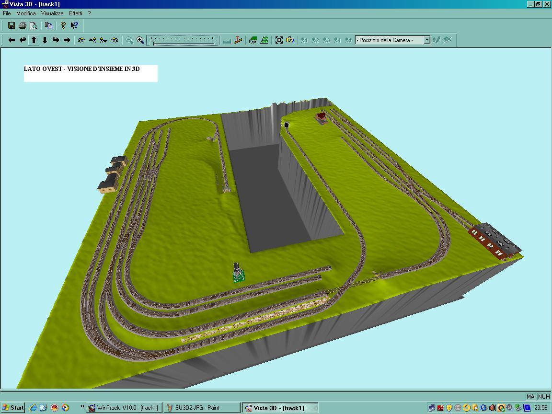The image size is (552, 414).
Task: Expand the Posizioni della Camera dropdown
Action: (x=427, y=40)
